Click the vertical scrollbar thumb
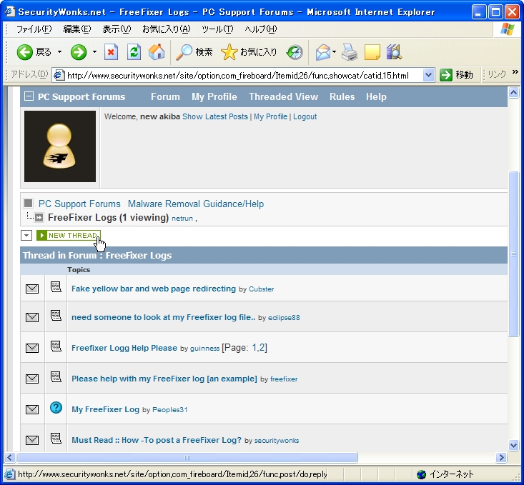Screen dimensions: 524x485 click(x=513, y=254)
